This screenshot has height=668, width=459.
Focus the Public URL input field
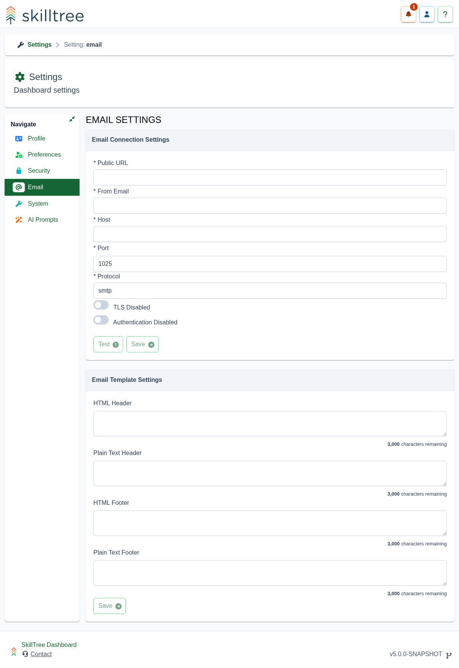tap(270, 177)
